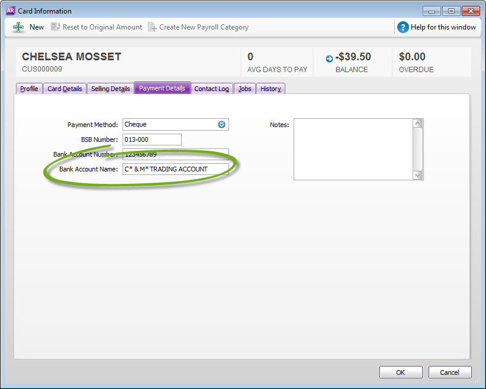Viewport: 486px width, 389px height.
Task: Click the Create New Payroll Category label
Action: [x=204, y=27]
